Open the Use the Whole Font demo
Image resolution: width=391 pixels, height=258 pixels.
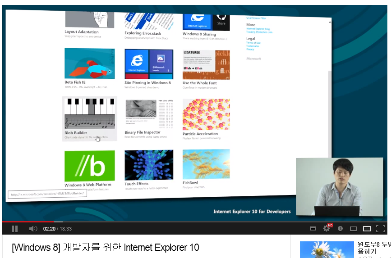click(206, 69)
